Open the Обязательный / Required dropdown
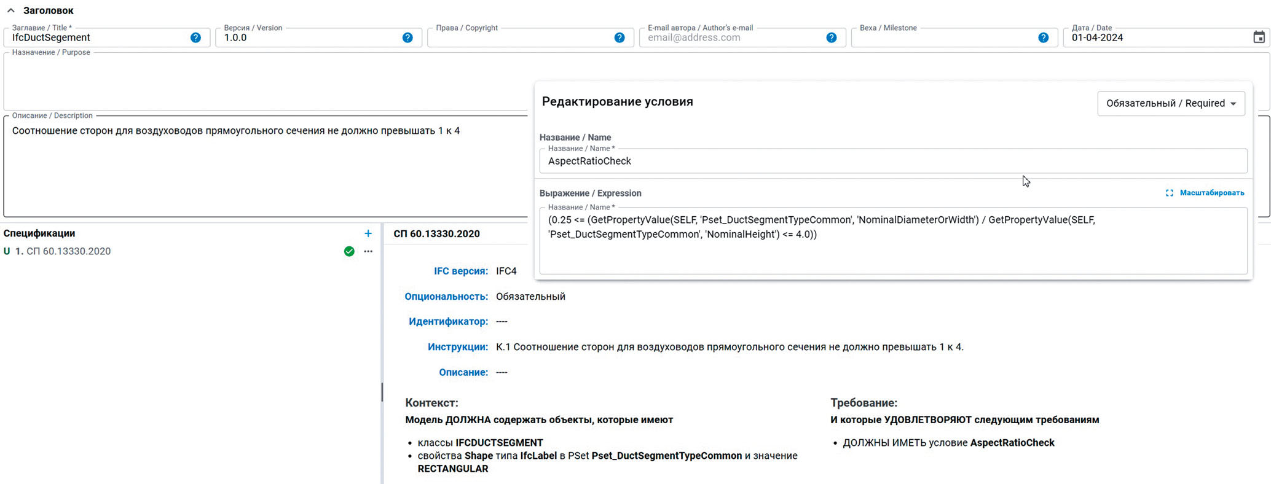 1170,103
